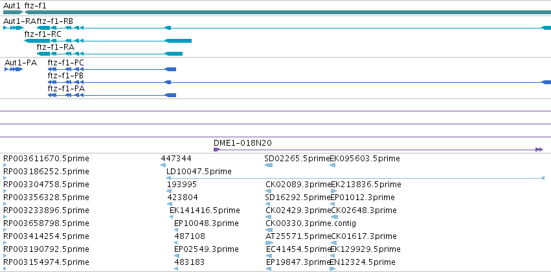This screenshot has width=551, height=272.
Task: Select the Aut1 gene arrow glyph
Action: pyautogui.click(x=13, y=12)
